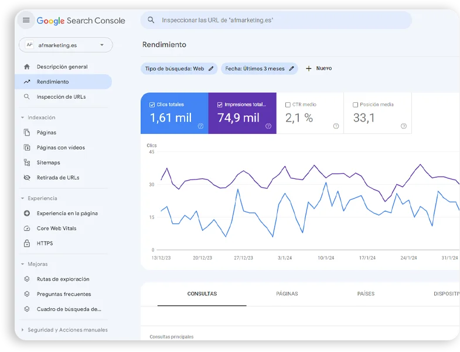The image size is (460, 352).
Task: Switch to the PAÍSES tab
Action: pyautogui.click(x=366, y=294)
